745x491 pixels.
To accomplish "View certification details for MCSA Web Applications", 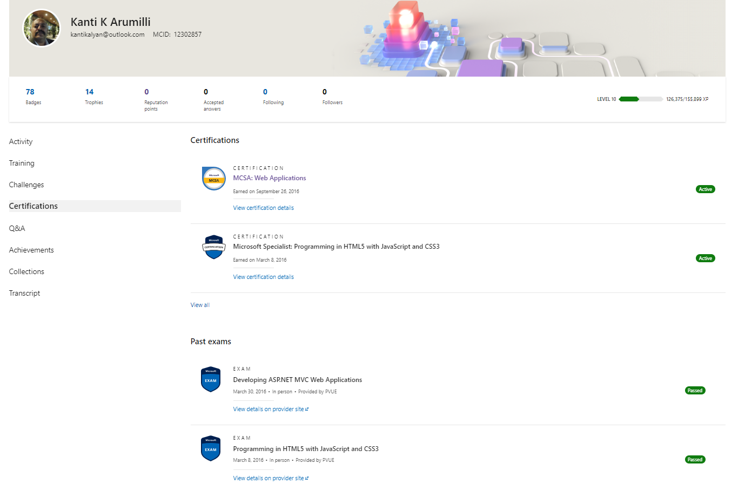I will click(264, 208).
